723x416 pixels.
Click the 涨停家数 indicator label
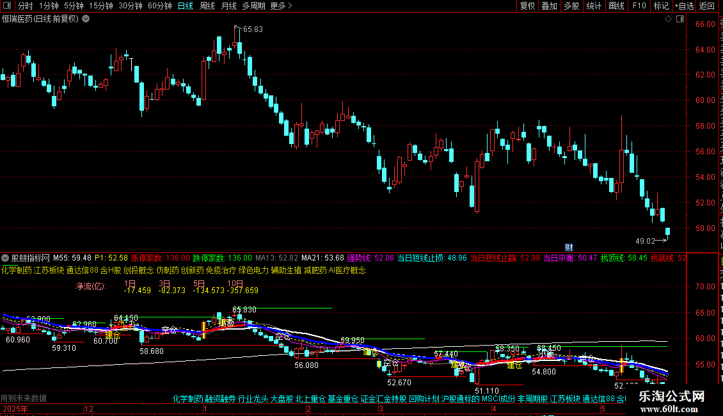[147, 258]
